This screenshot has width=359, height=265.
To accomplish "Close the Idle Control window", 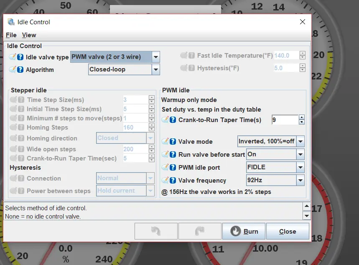I will [303, 22].
